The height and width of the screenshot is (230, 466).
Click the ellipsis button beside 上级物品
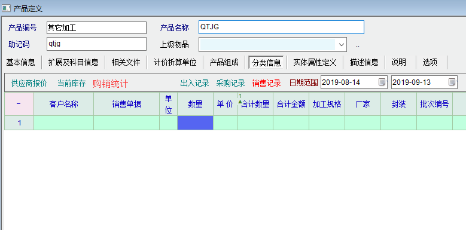358,45
